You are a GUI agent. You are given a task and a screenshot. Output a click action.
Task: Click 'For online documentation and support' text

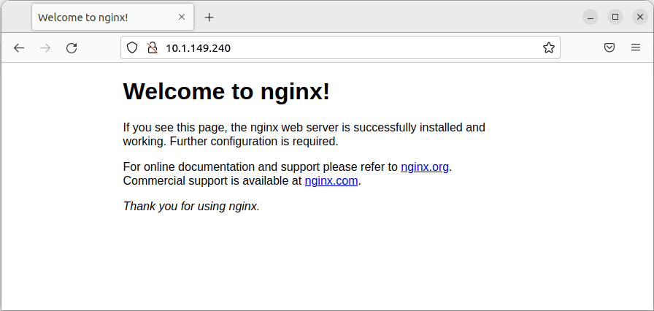pos(221,167)
